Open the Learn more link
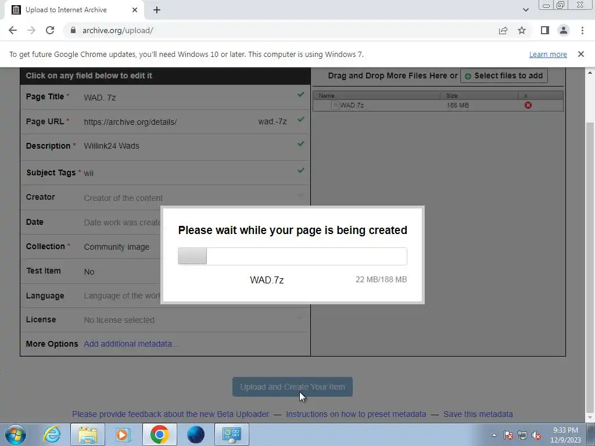This screenshot has width=595, height=446. pos(548,54)
